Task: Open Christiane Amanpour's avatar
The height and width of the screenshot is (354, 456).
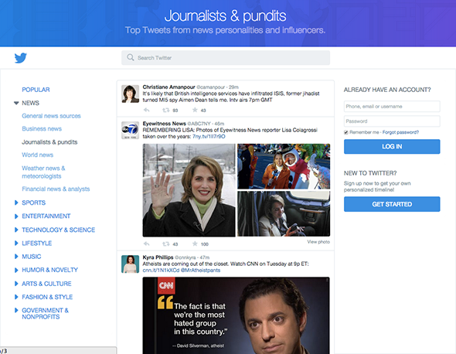Action: click(130, 94)
